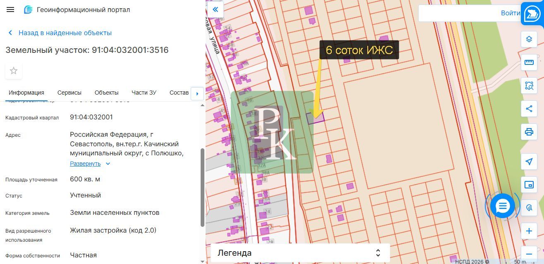Locate my position with navigation arrow
Viewport: 544px width, 264px height.
(529, 162)
